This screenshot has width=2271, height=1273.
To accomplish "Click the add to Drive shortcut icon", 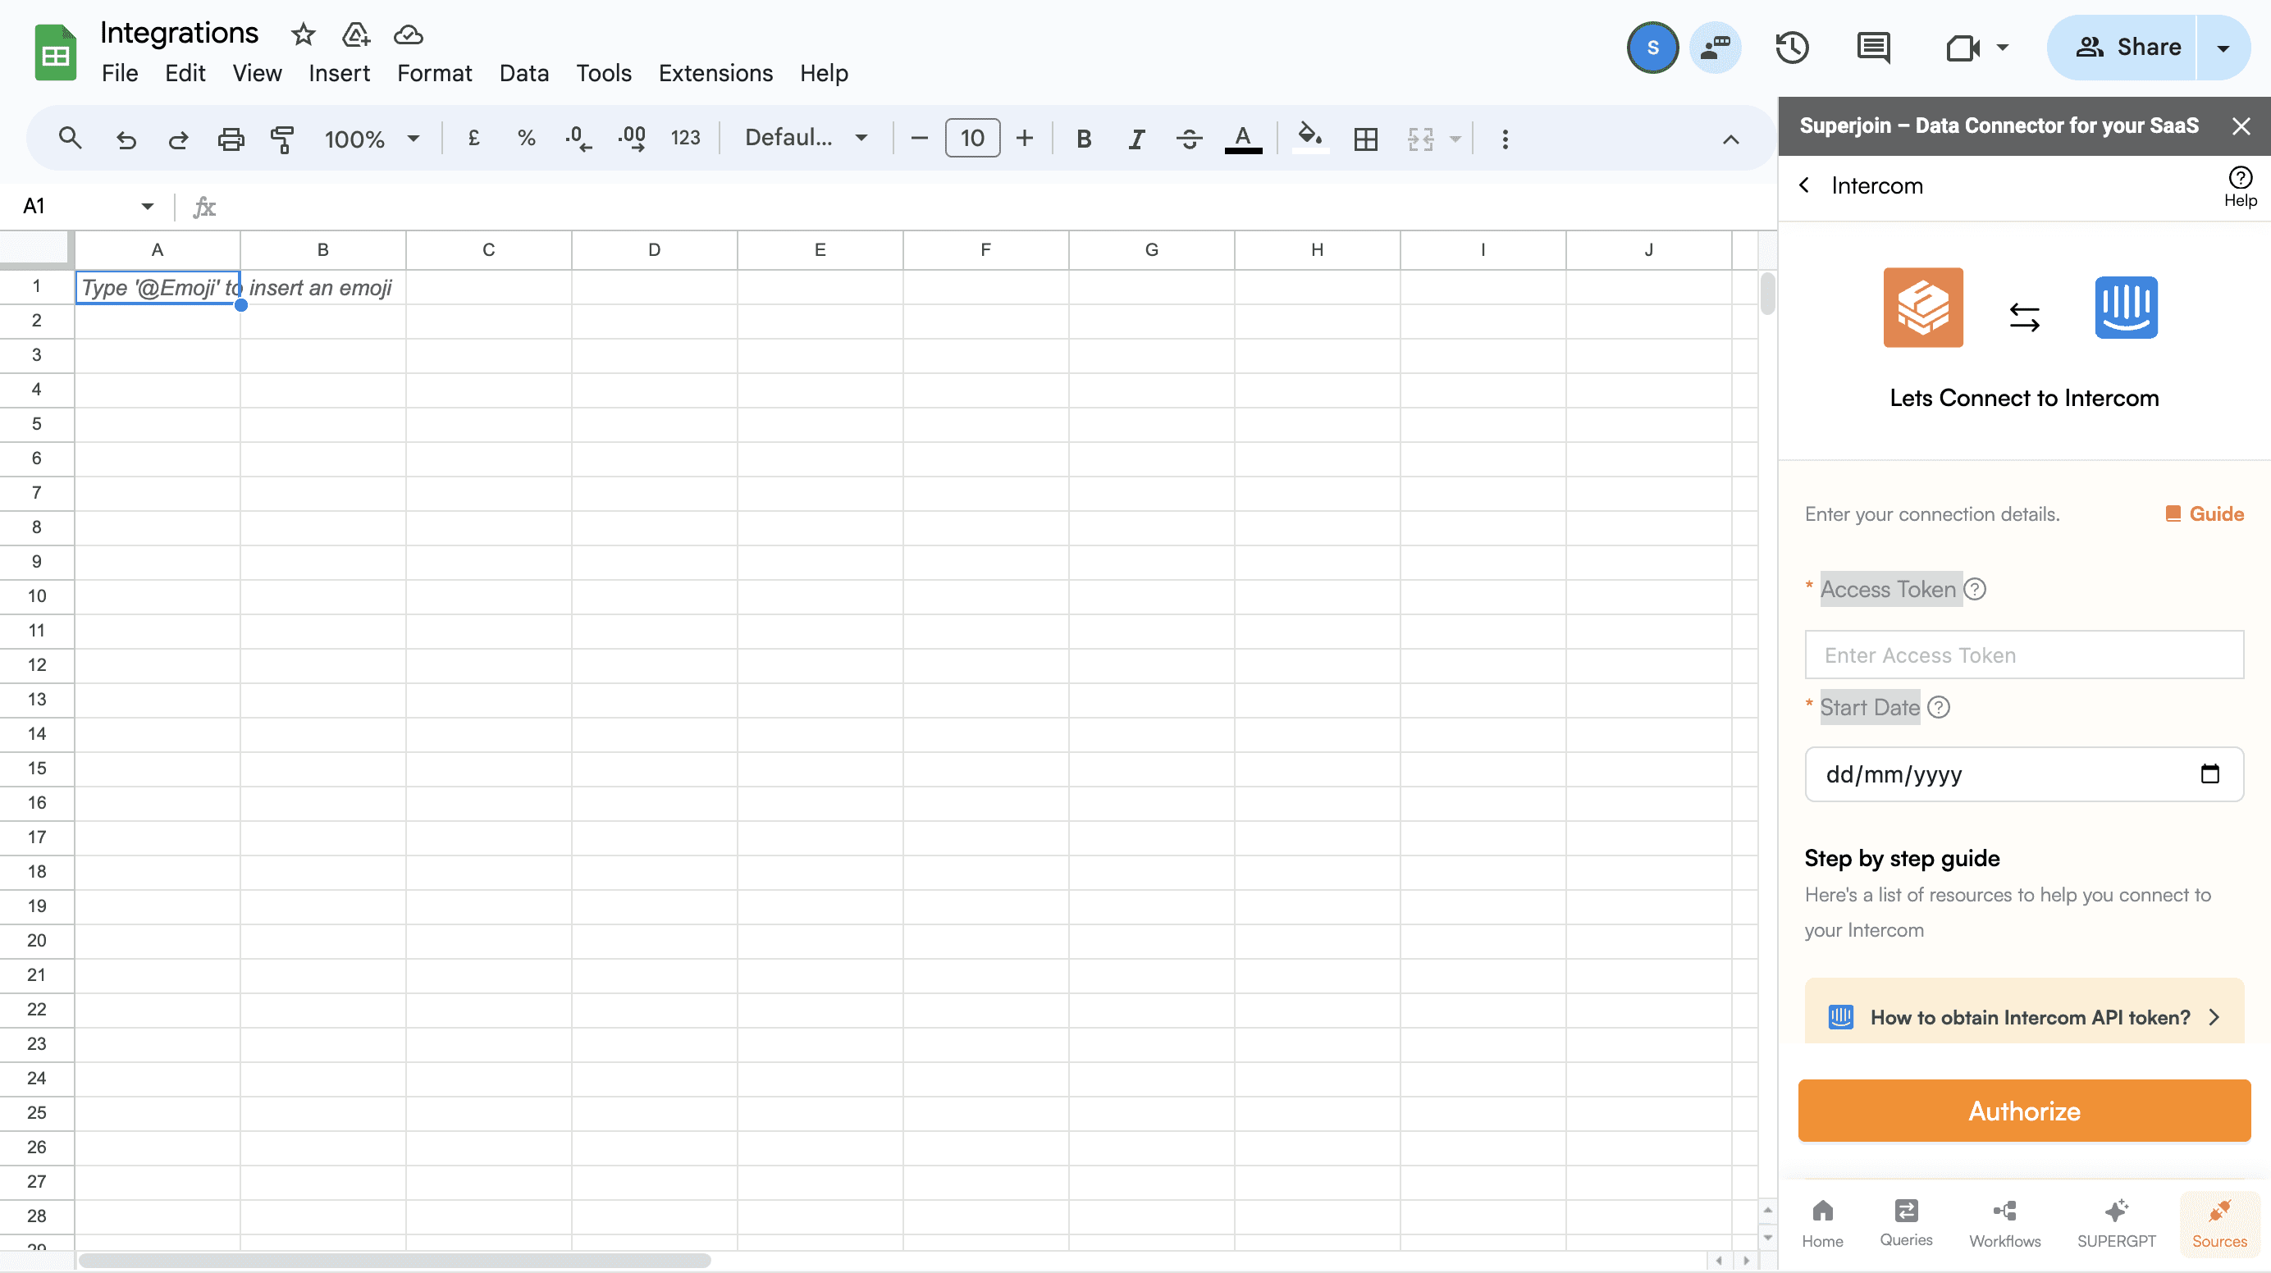I will (x=355, y=34).
